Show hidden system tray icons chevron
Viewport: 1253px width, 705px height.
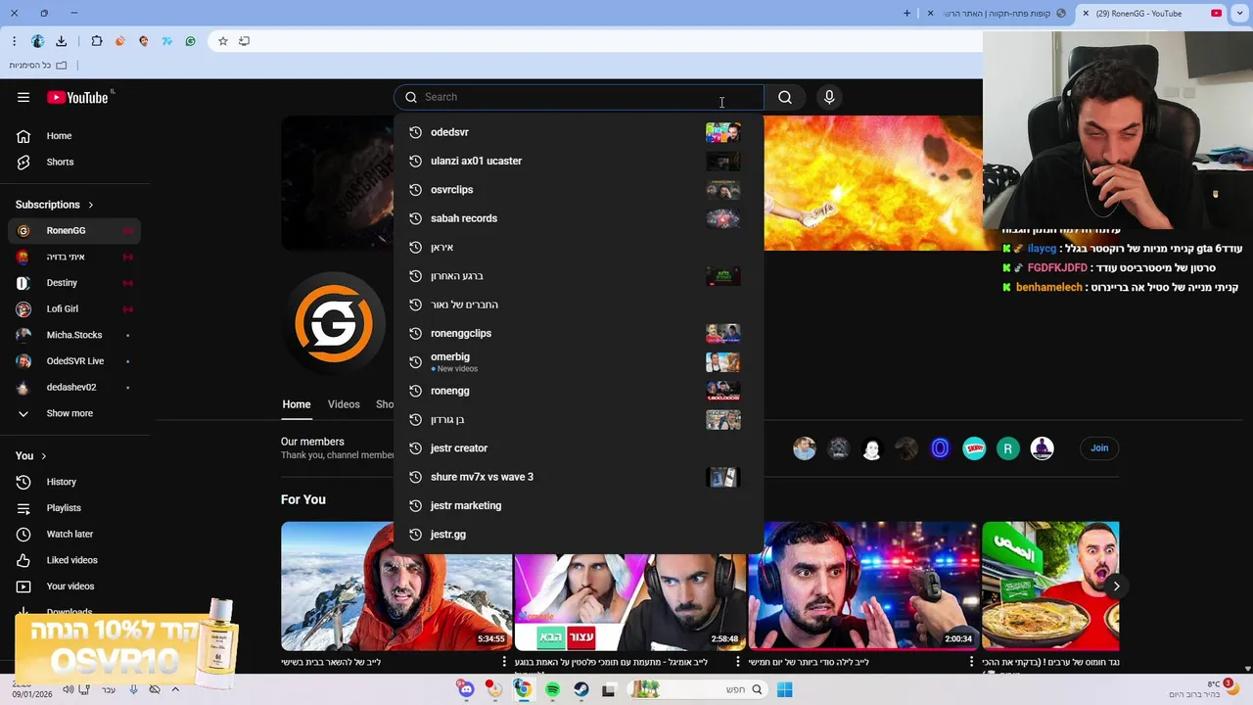pyautogui.click(x=177, y=689)
